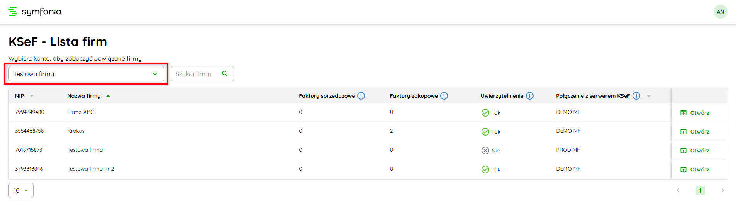
Task: Open Firma ABC company
Action: tap(695, 113)
